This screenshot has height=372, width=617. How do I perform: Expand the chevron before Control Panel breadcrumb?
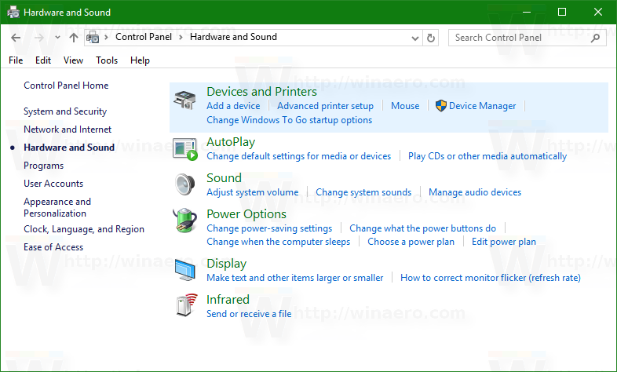(106, 38)
